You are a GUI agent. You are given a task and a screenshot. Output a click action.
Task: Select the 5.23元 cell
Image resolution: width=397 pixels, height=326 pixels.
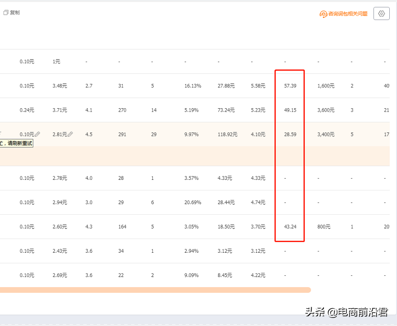coord(258,110)
